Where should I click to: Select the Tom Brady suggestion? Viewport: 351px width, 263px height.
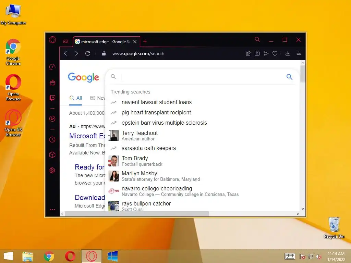point(203,161)
